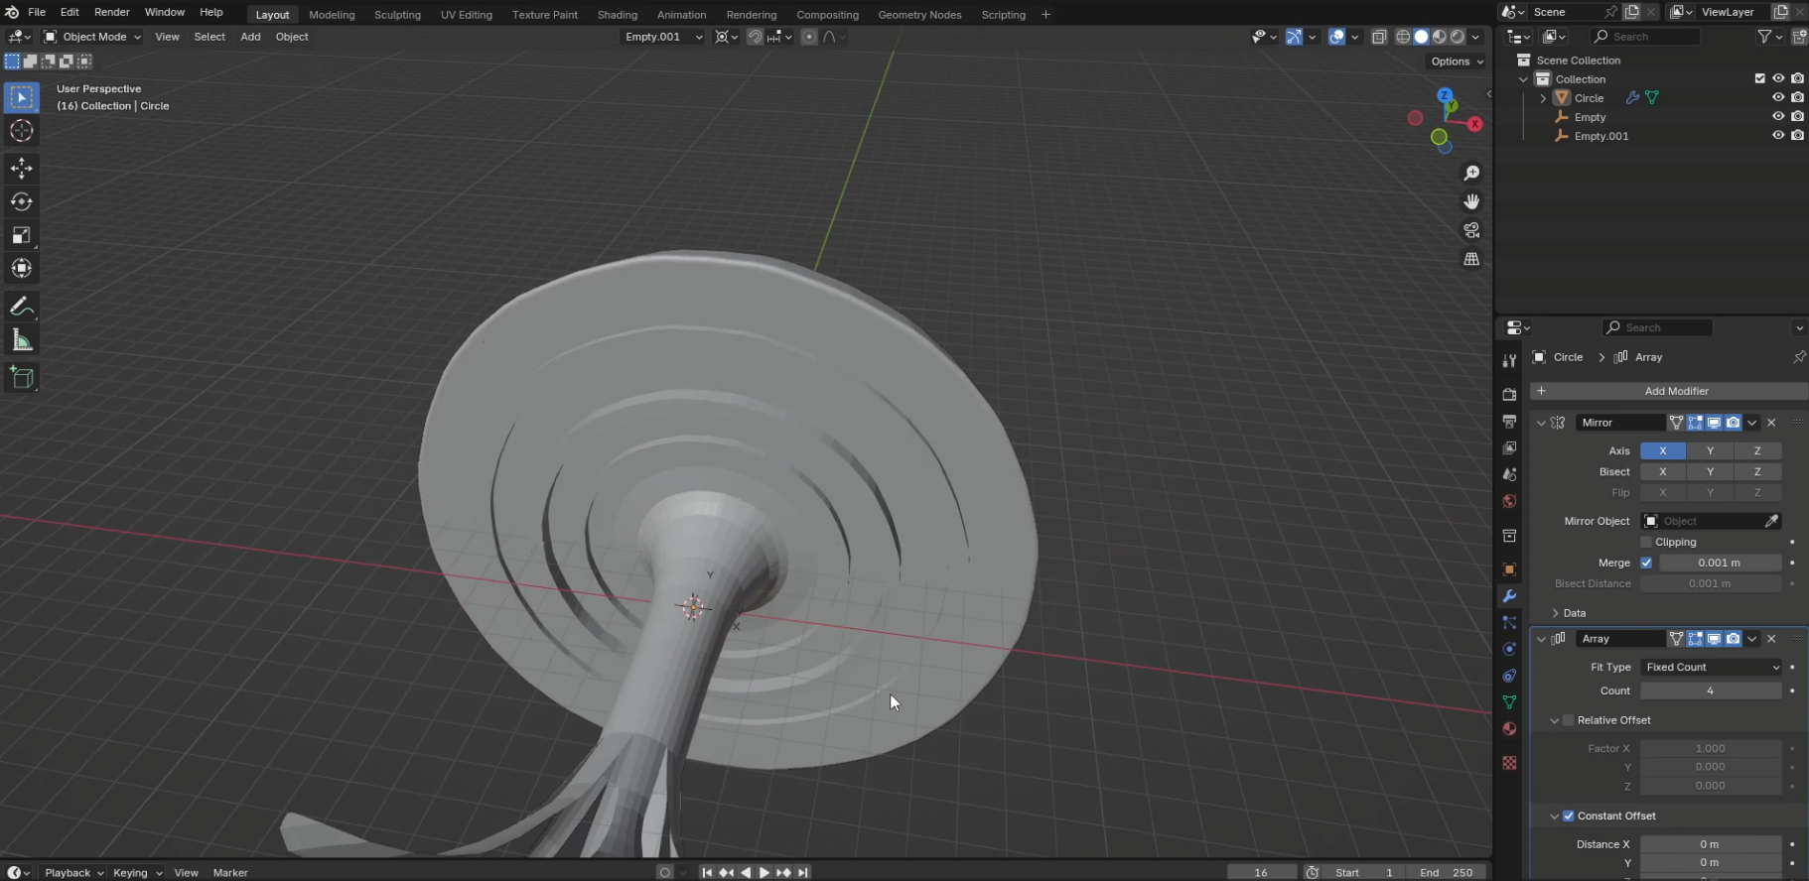The height and width of the screenshot is (881, 1809).
Task: Jump to the timeline start frame
Action: [707, 873]
